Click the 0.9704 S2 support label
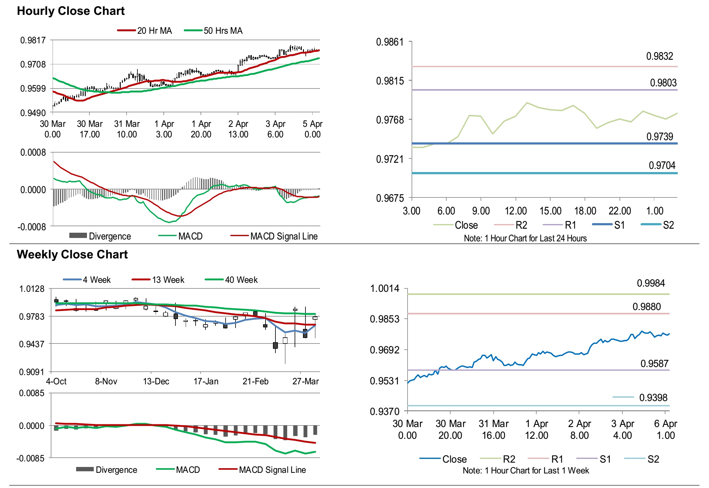 [662, 165]
